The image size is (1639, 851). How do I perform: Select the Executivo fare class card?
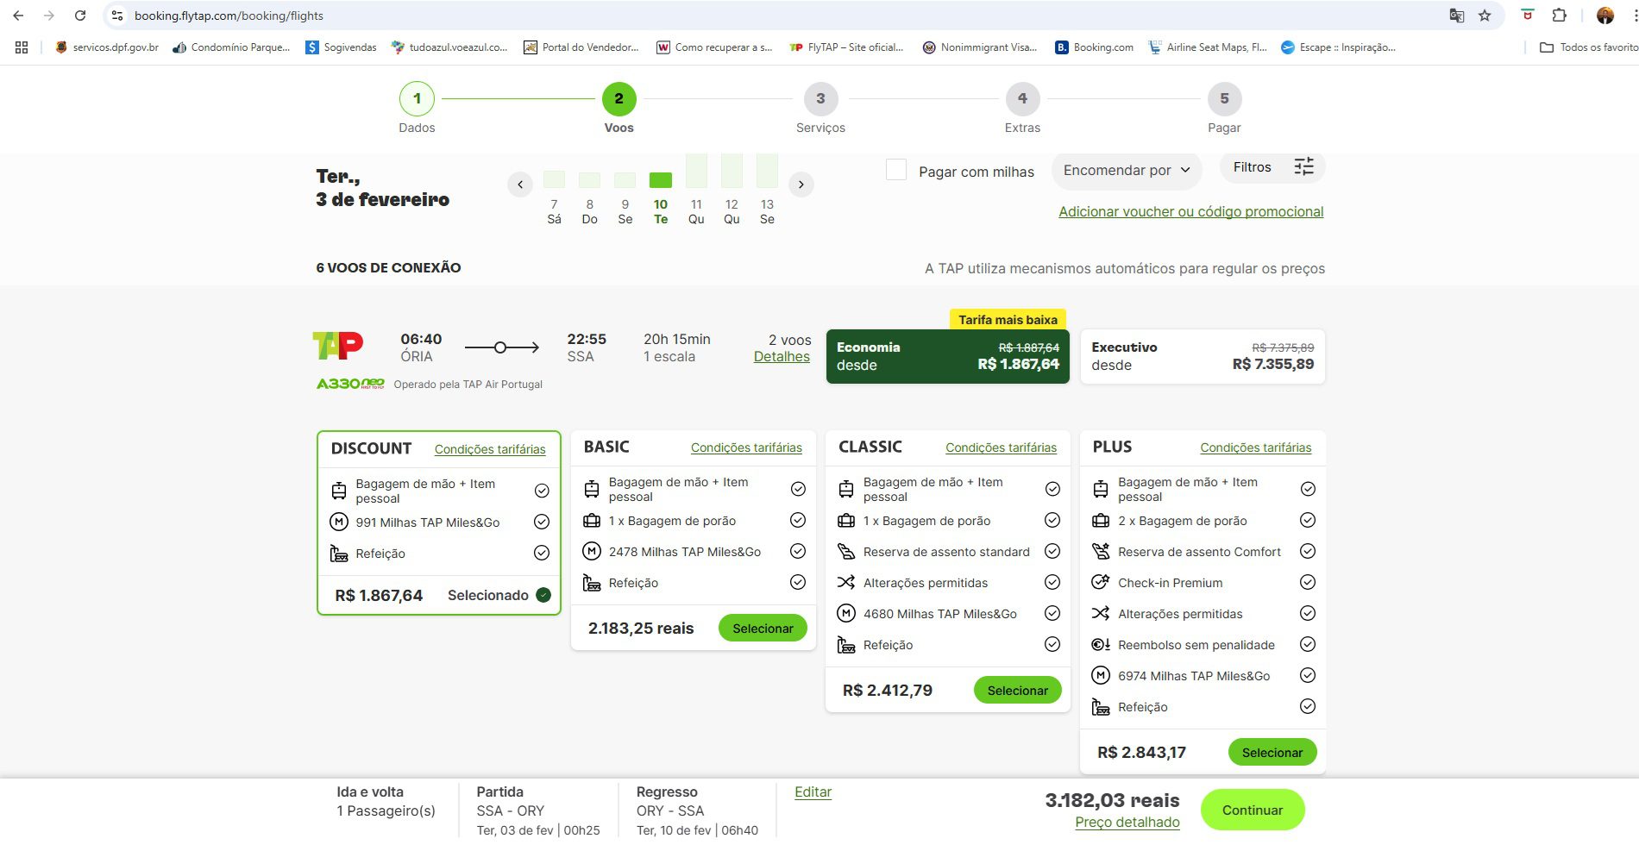point(1203,356)
